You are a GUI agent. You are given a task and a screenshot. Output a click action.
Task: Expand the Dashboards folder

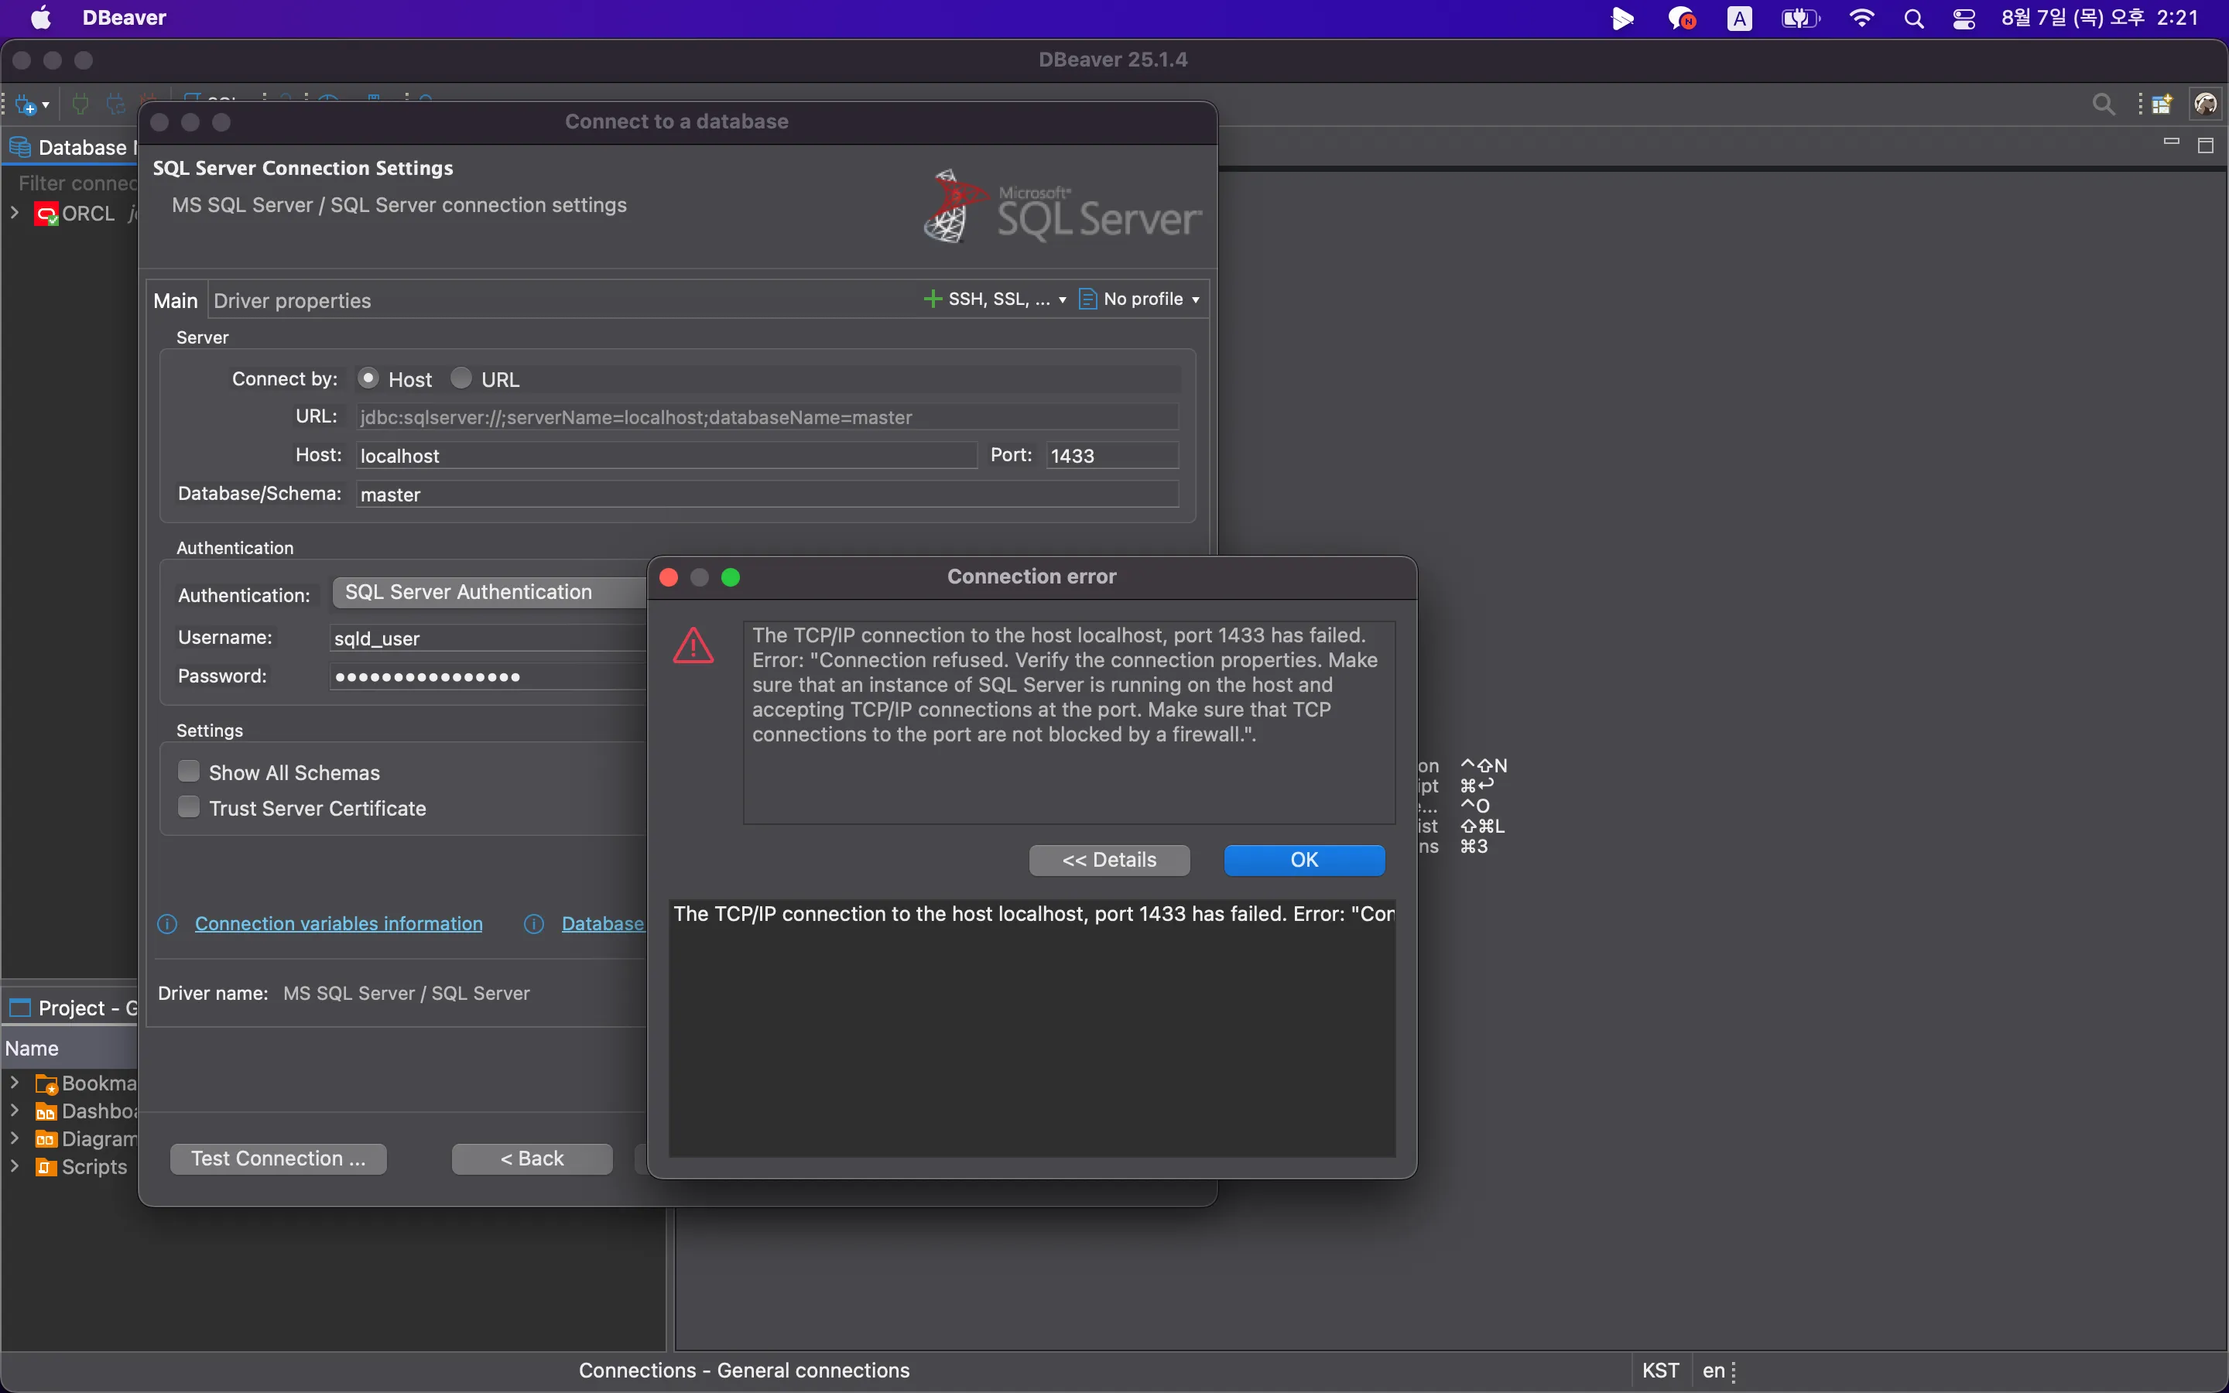[15, 1111]
